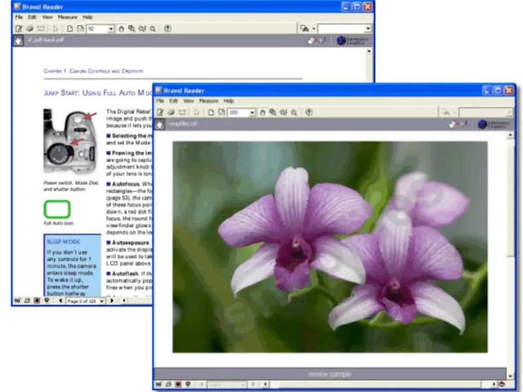
Task: Open the zoom percentage dropdown showing 92
Action: coord(110,29)
